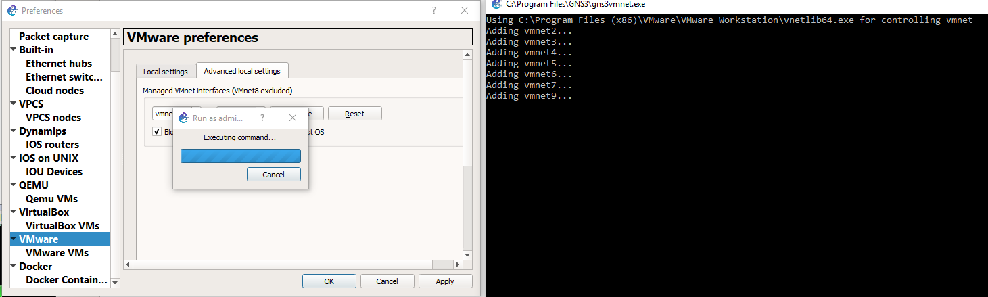The image size is (988, 297).
Task: Switch to the Local settings tab
Action: coord(166,72)
